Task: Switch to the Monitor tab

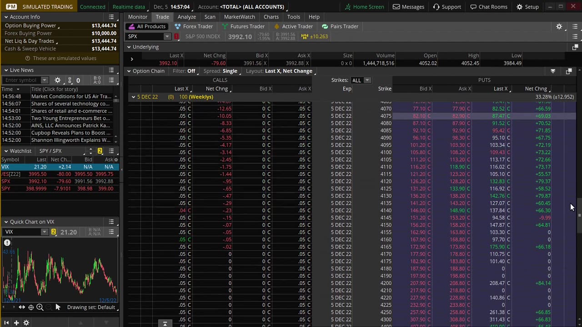Action: tap(138, 17)
